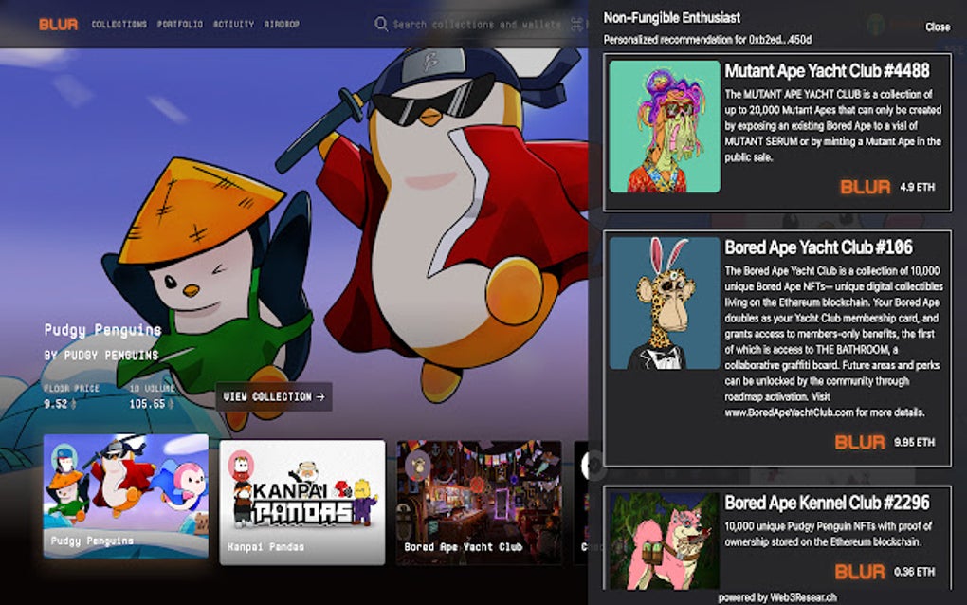Click the green extension icon at top right

[874, 24]
